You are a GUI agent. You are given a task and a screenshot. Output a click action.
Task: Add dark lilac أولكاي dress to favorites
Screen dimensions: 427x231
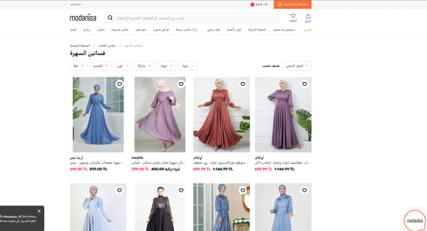coord(304,84)
